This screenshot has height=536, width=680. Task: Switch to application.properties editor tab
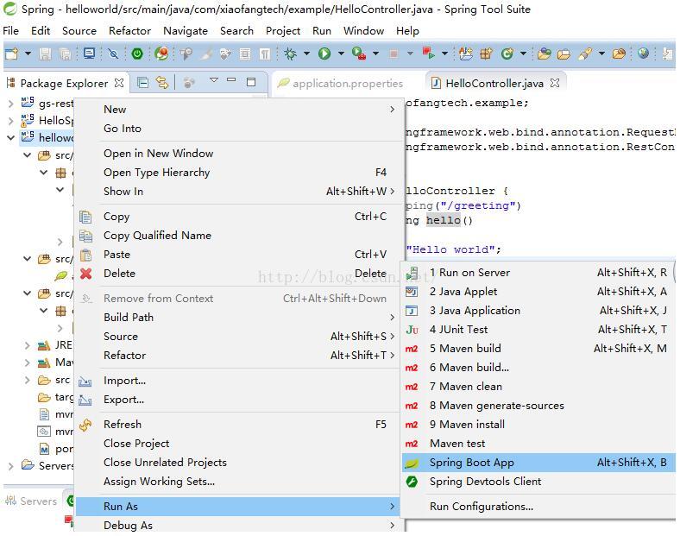(x=341, y=83)
